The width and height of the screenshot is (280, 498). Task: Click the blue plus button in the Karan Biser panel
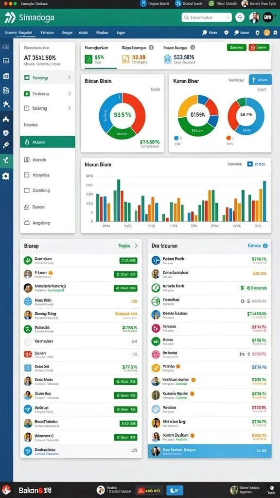(261, 80)
